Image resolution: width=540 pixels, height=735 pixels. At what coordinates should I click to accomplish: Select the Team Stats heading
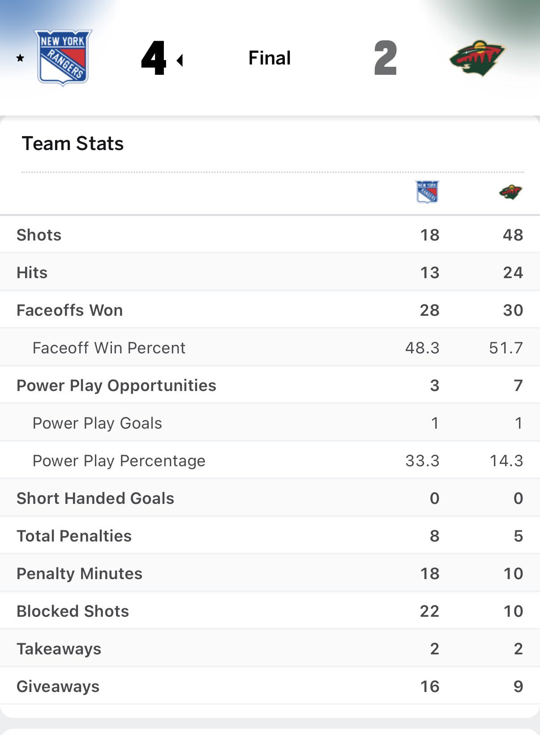(x=73, y=144)
